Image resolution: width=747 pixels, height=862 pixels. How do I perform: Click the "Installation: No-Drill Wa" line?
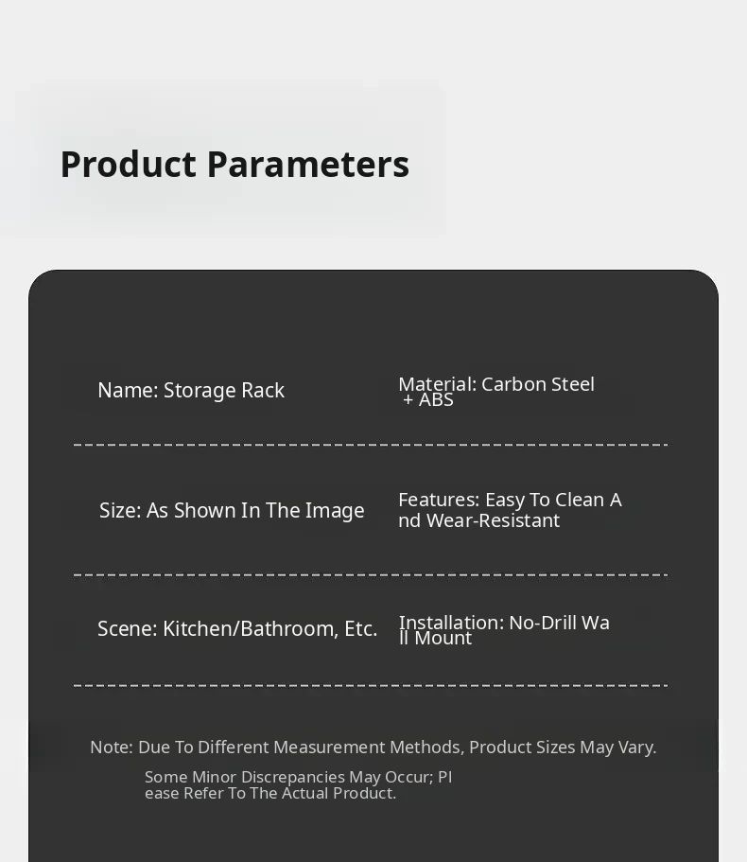pos(504,623)
